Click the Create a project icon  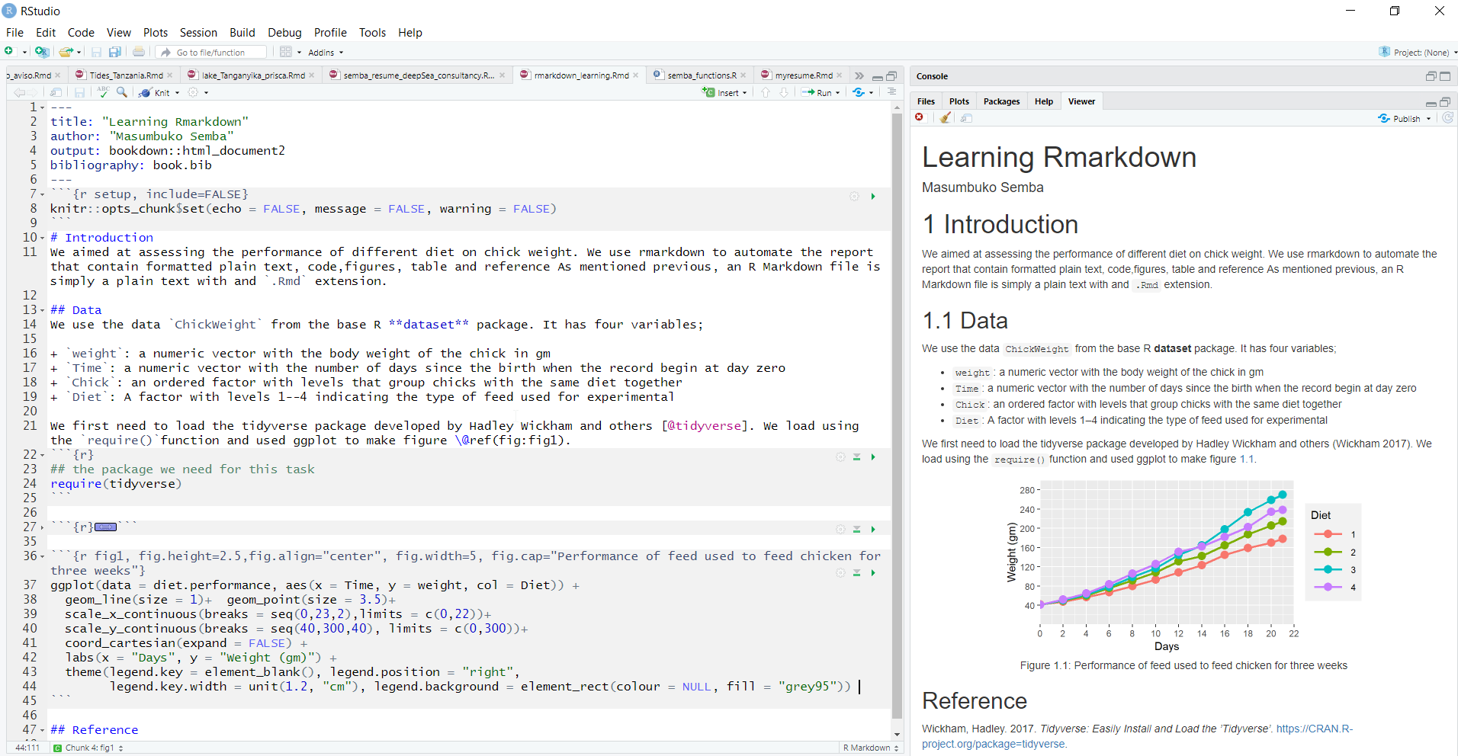(x=42, y=52)
